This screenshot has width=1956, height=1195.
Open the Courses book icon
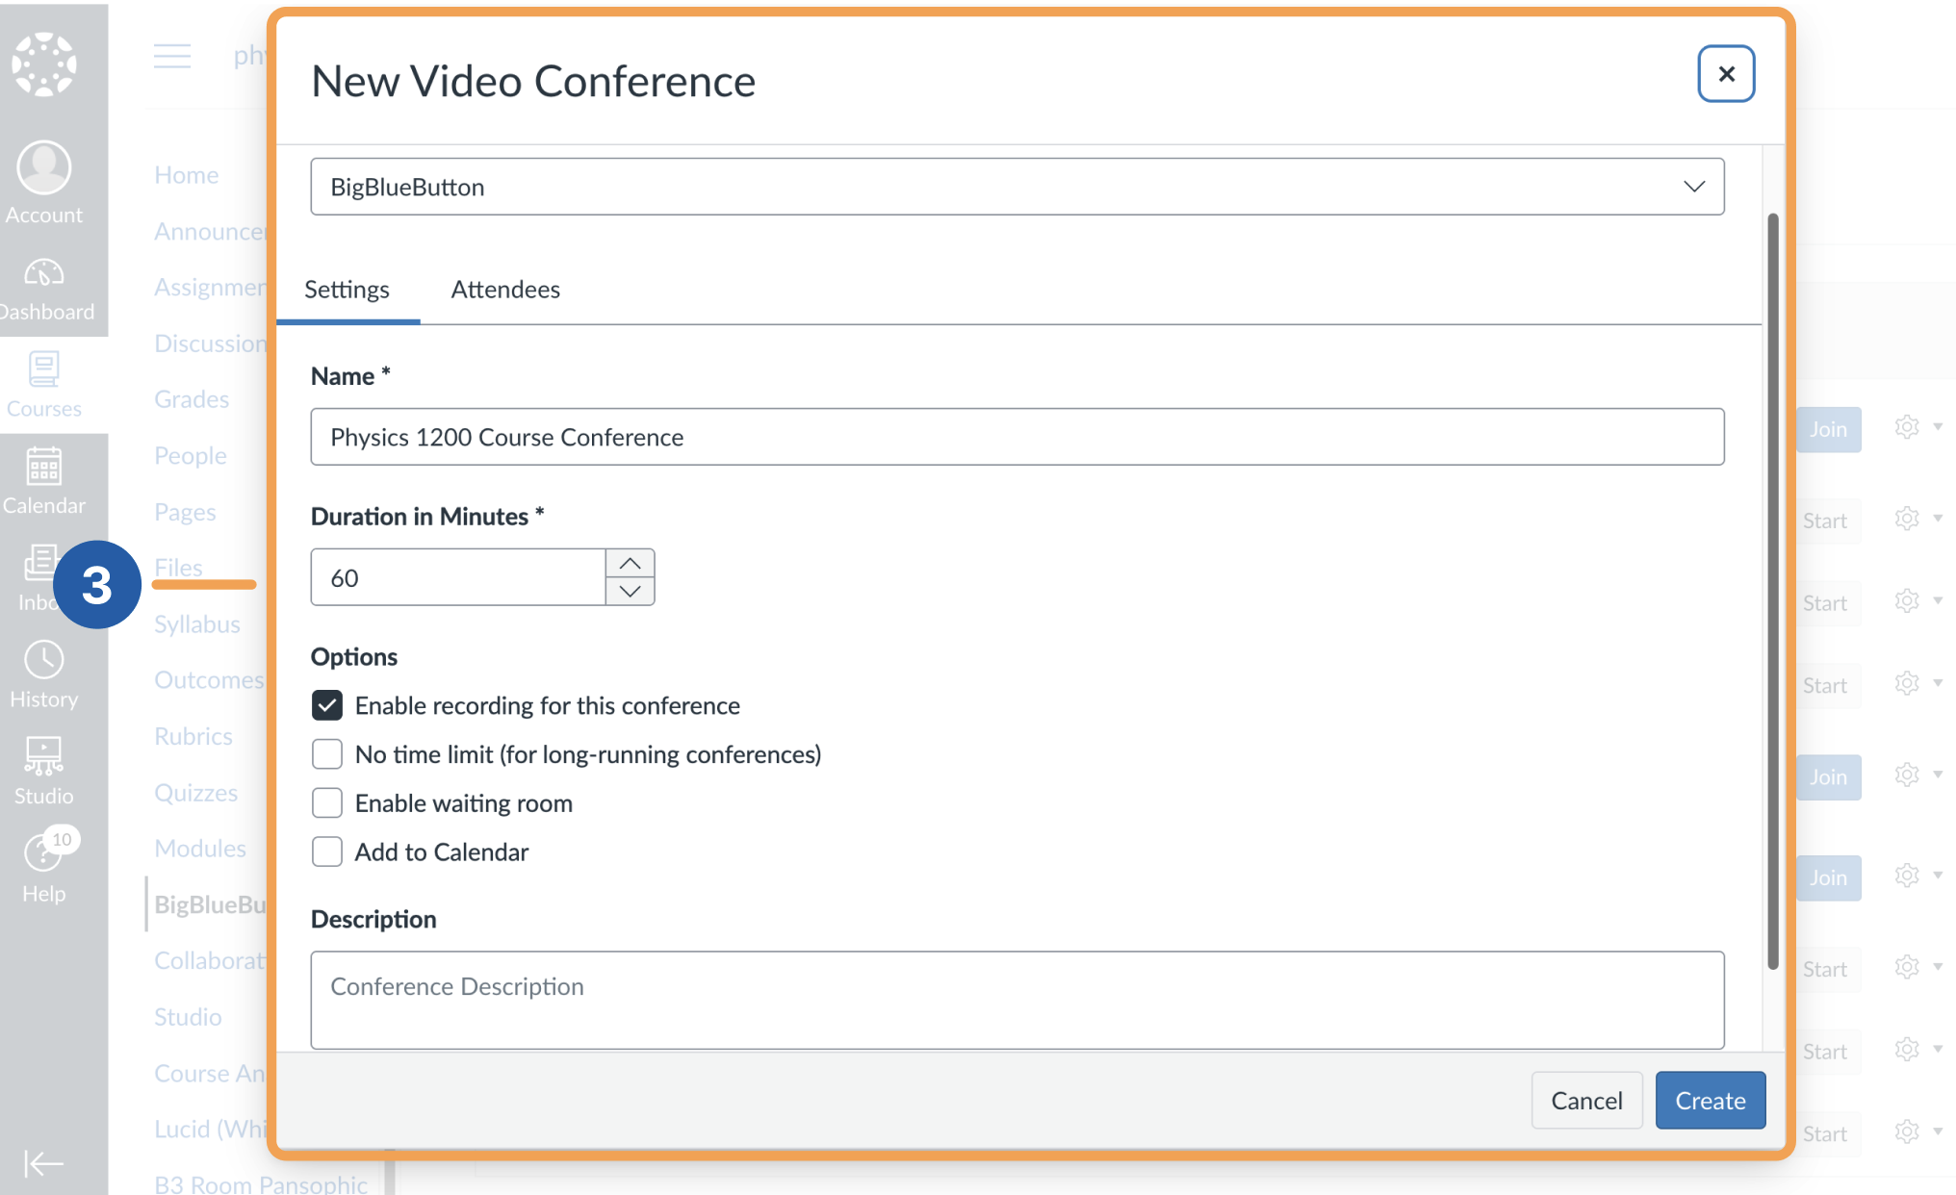pyautogui.click(x=44, y=369)
